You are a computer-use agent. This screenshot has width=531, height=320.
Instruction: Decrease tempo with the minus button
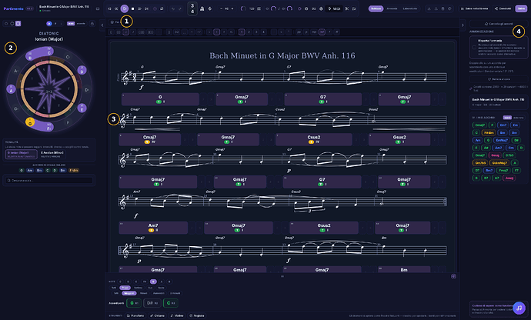[x=221, y=8]
